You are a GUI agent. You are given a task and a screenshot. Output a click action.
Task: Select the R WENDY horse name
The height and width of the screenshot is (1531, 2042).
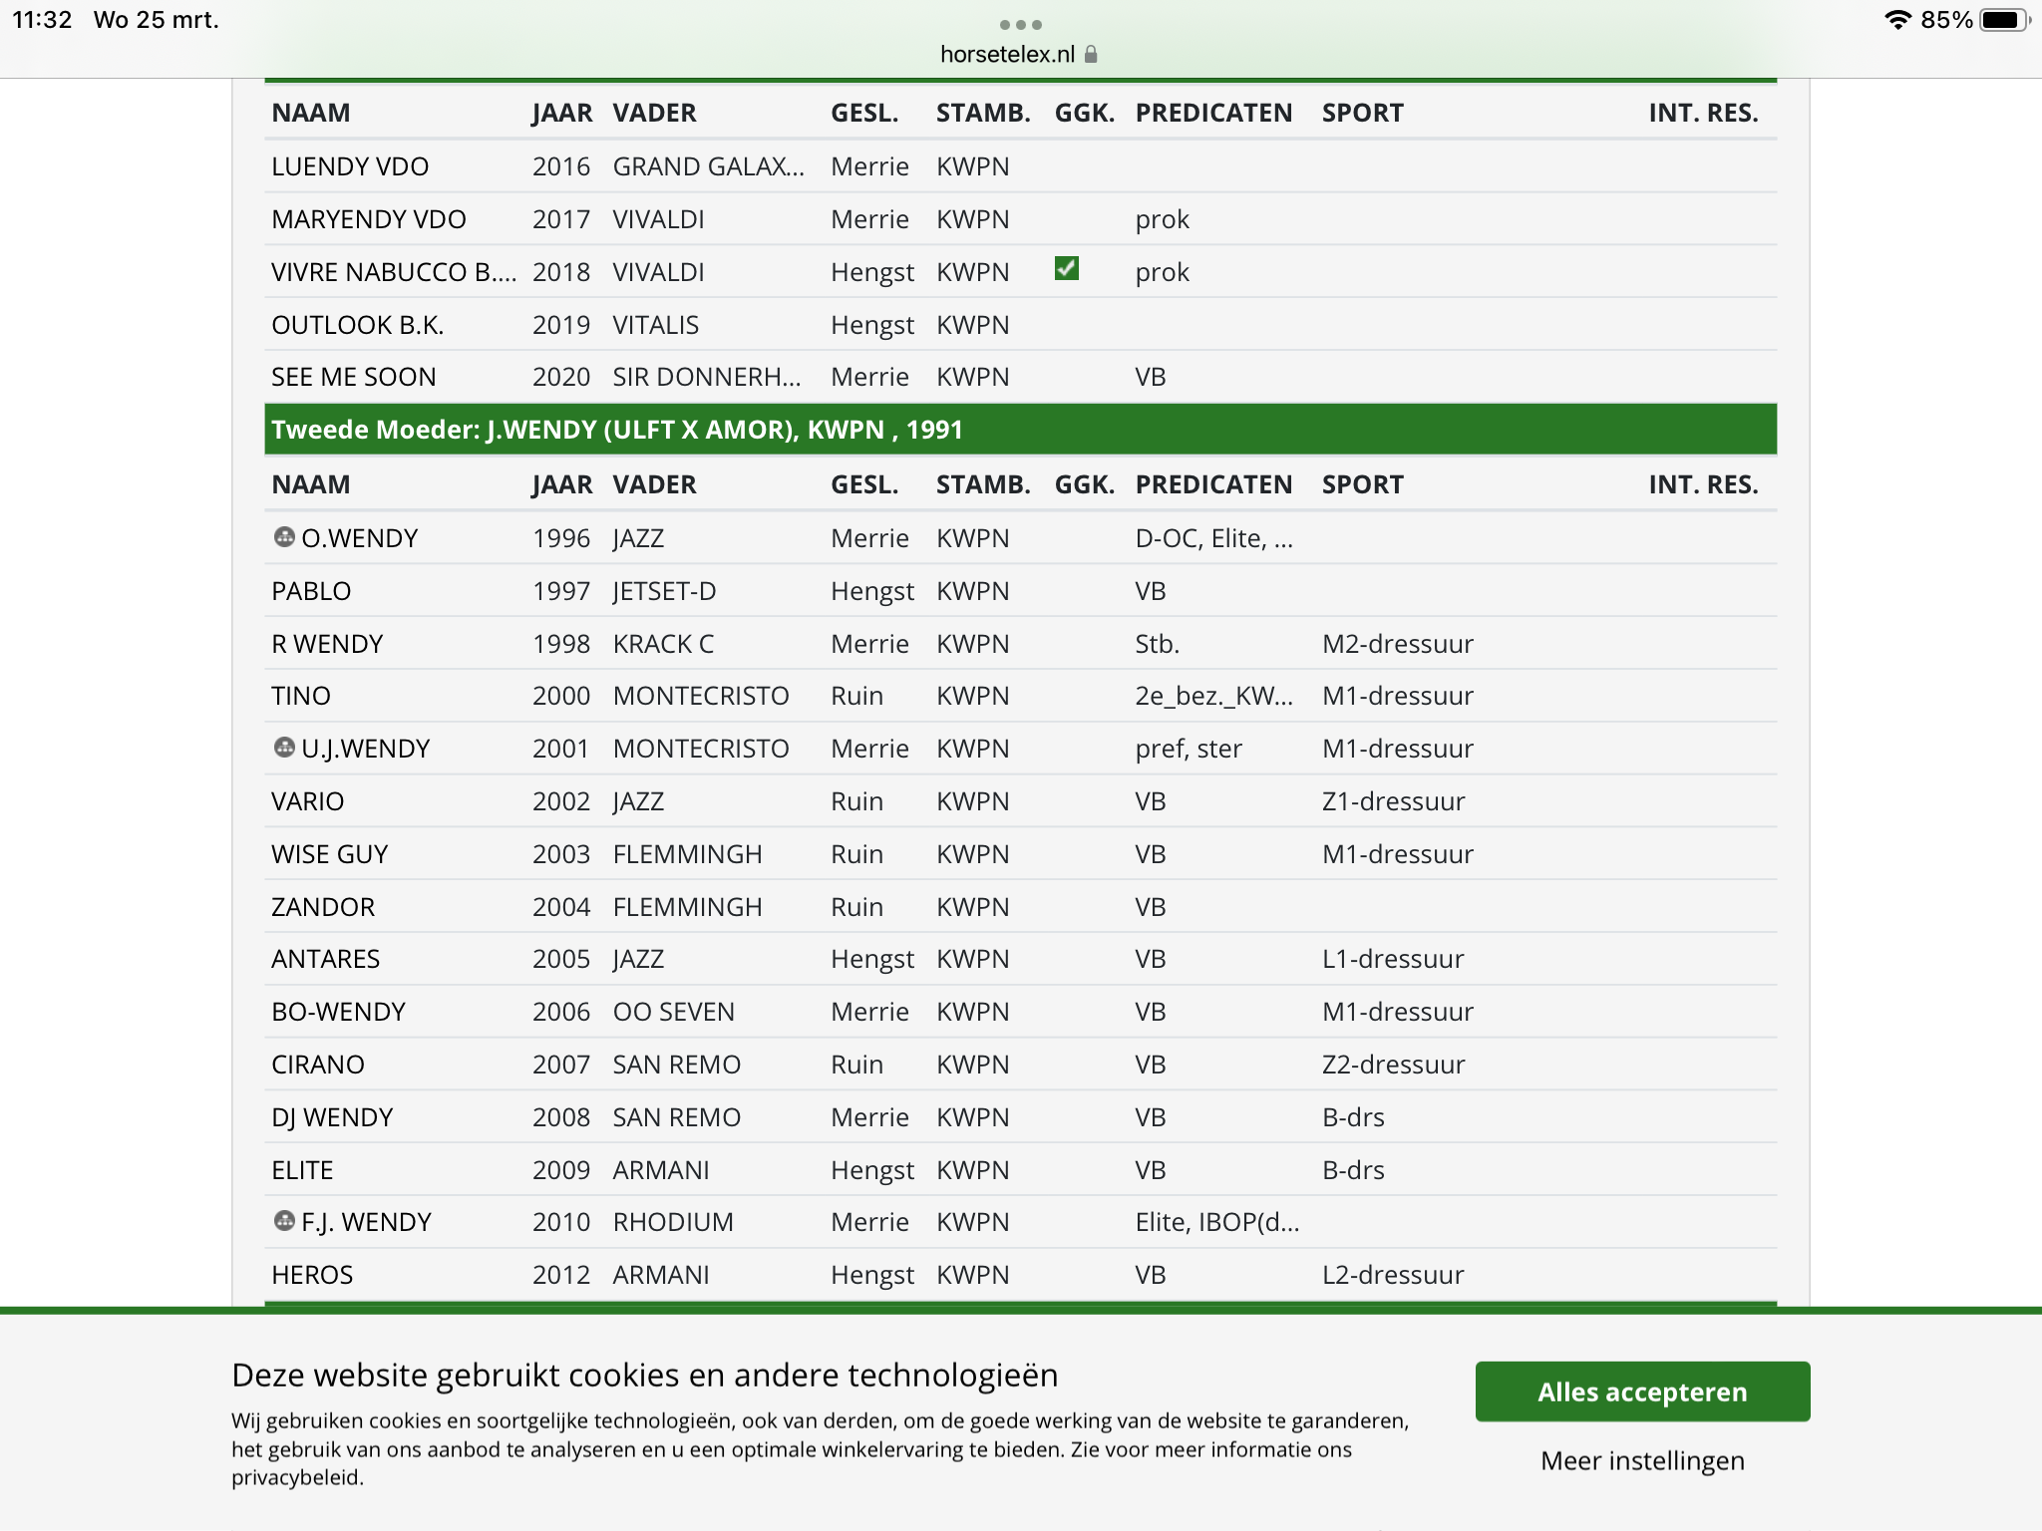327,644
